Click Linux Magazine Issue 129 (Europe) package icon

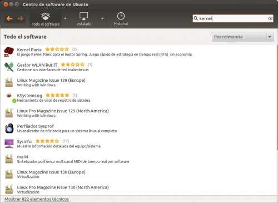9,82
